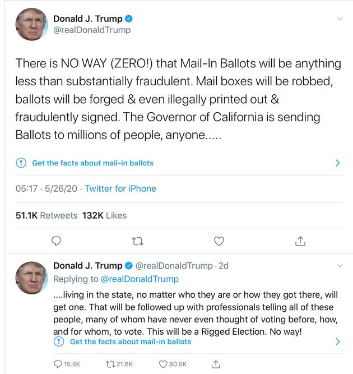View the 51.1K Retweets list
This screenshot has width=353, height=374.
(x=46, y=215)
